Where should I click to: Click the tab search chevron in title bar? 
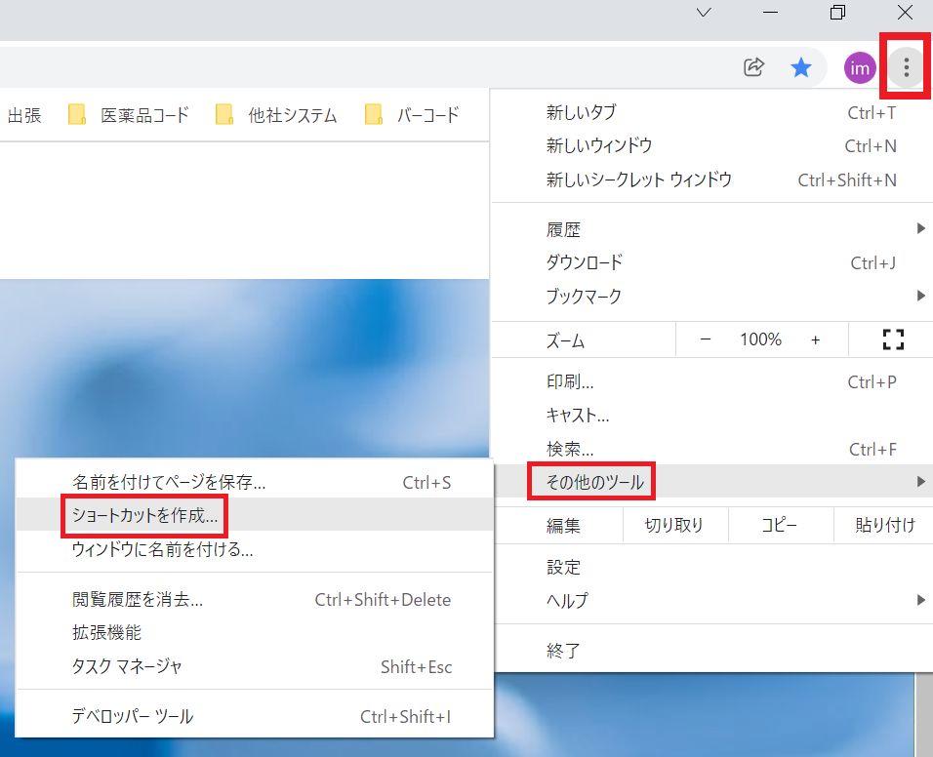pyautogui.click(x=704, y=12)
